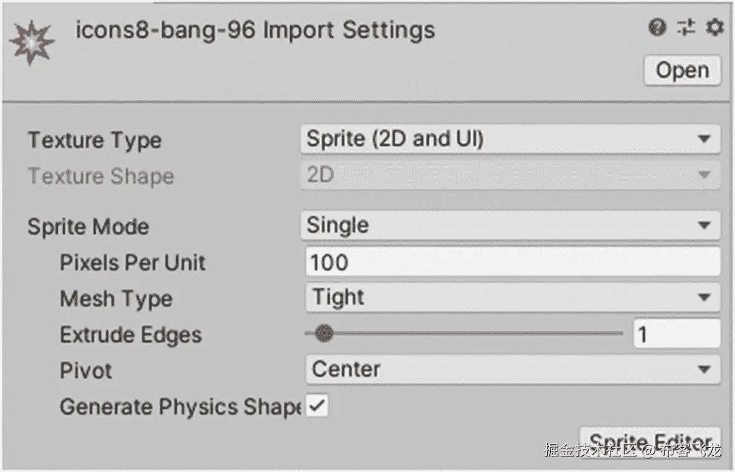Open the presets slider icon
Image resolution: width=735 pixels, height=472 pixels.
[x=686, y=27]
